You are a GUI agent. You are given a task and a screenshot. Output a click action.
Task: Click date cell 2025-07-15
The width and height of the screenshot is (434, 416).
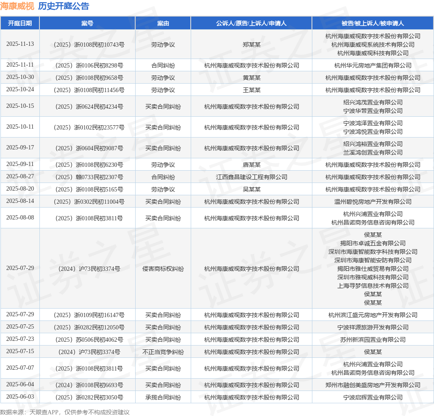coord(20,351)
